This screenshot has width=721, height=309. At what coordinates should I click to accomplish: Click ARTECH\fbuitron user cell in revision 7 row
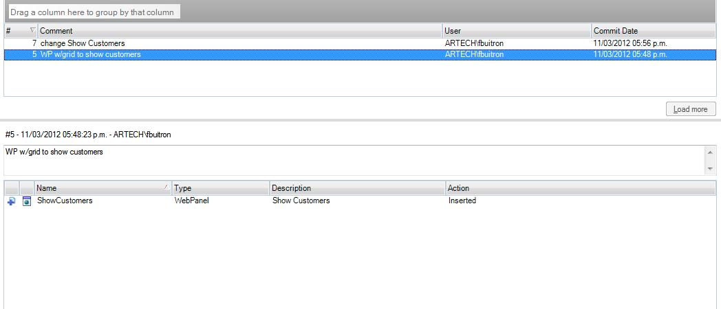474,43
